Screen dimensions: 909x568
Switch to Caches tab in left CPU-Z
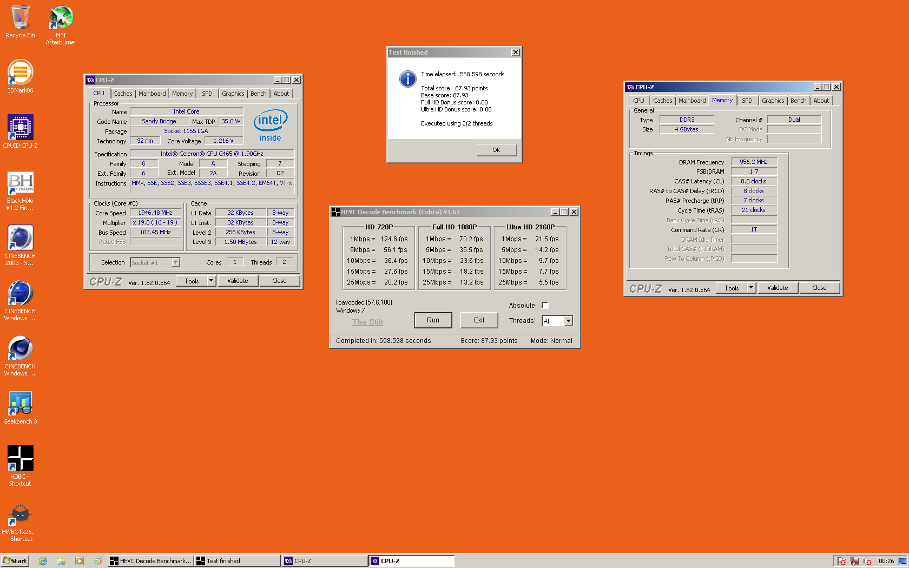123,94
